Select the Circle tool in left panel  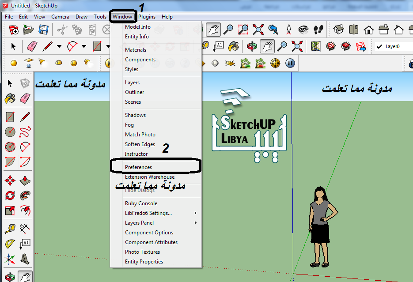[x=10, y=132]
